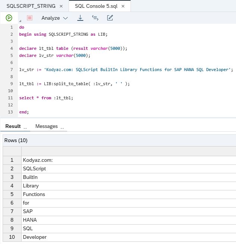Select result cell 'Library'
Screen dimensions: 236x244
pos(129,186)
